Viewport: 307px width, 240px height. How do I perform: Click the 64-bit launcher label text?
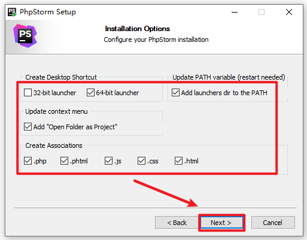pyautogui.click(x=117, y=93)
